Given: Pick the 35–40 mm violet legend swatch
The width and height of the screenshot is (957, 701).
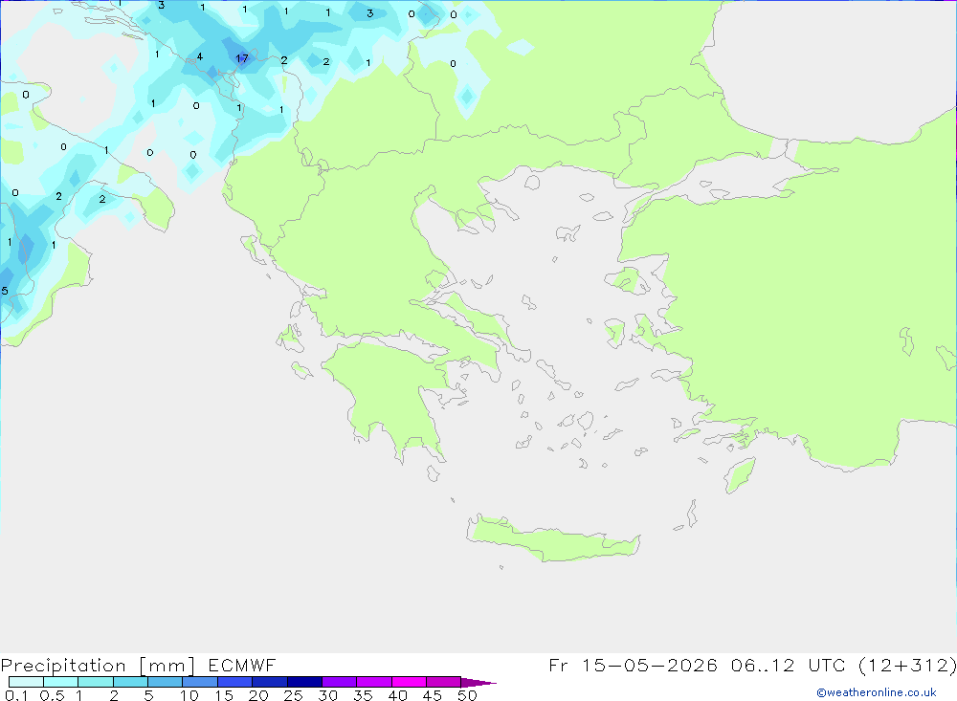Looking at the screenshot, I should [374, 682].
